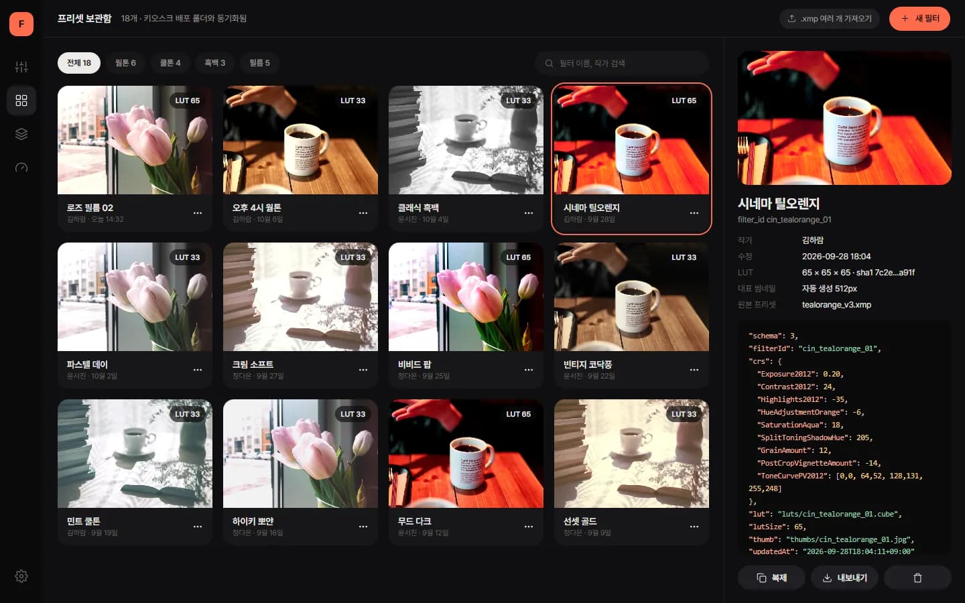Screen dimensions: 965x603
Task: Open more options for 파스텔 데이
Action: click(x=198, y=370)
